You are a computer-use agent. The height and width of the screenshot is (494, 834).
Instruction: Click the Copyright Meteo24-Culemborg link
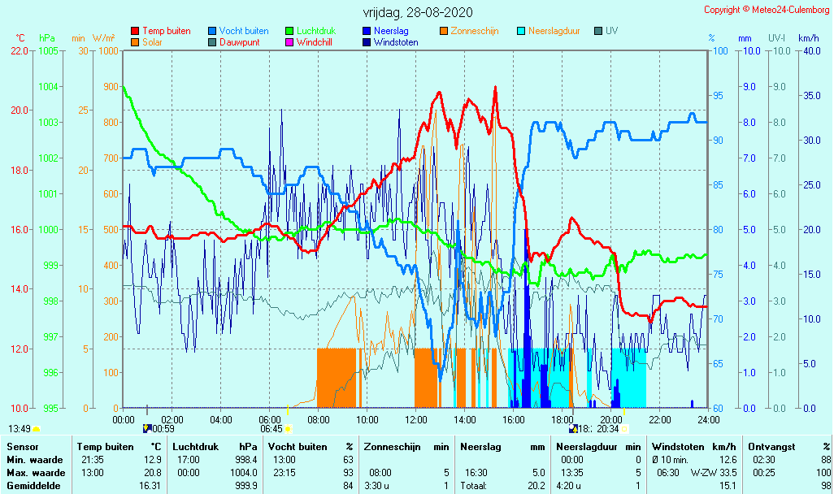pos(767,10)
